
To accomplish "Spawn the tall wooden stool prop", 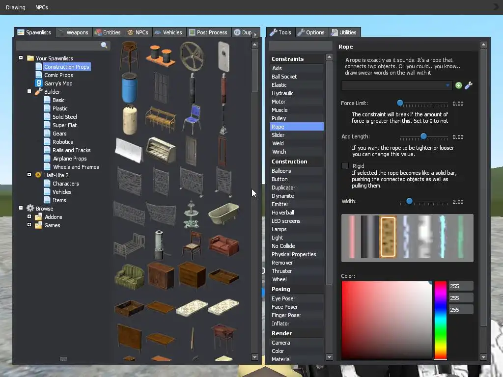I will click(129, 56).
